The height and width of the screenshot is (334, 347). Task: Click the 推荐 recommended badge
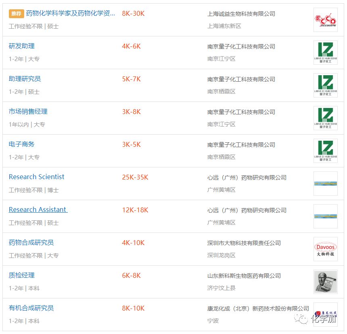point(17,13)
